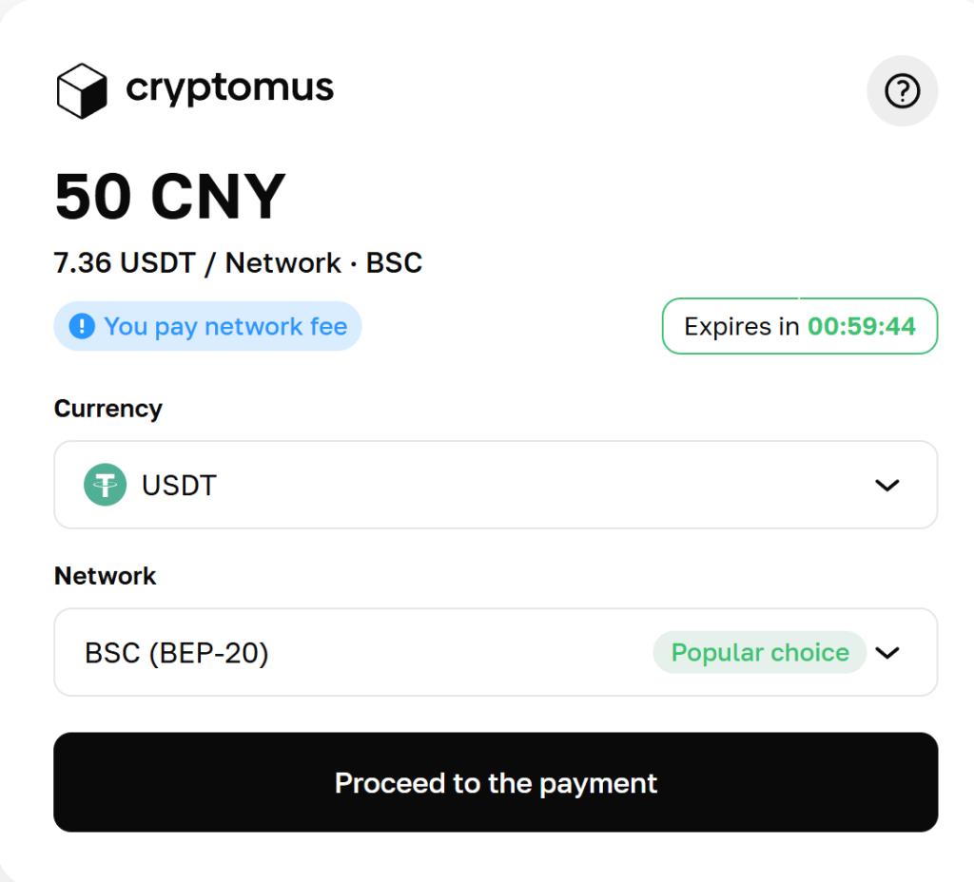Click the green Tether USDT coin icon
The image size is (974, 882).
[105, 485]
